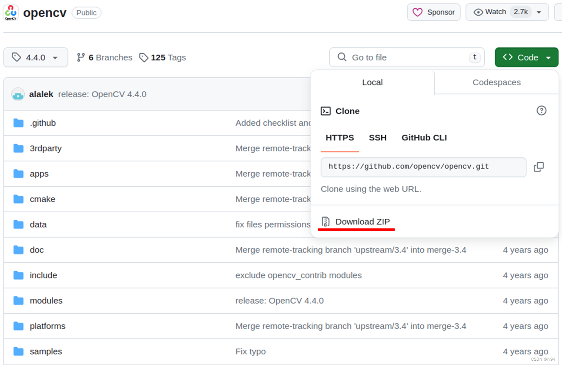Click the sponsor heart icon
The width and height of the screenshot is (562, 365).
pos(417,12)
